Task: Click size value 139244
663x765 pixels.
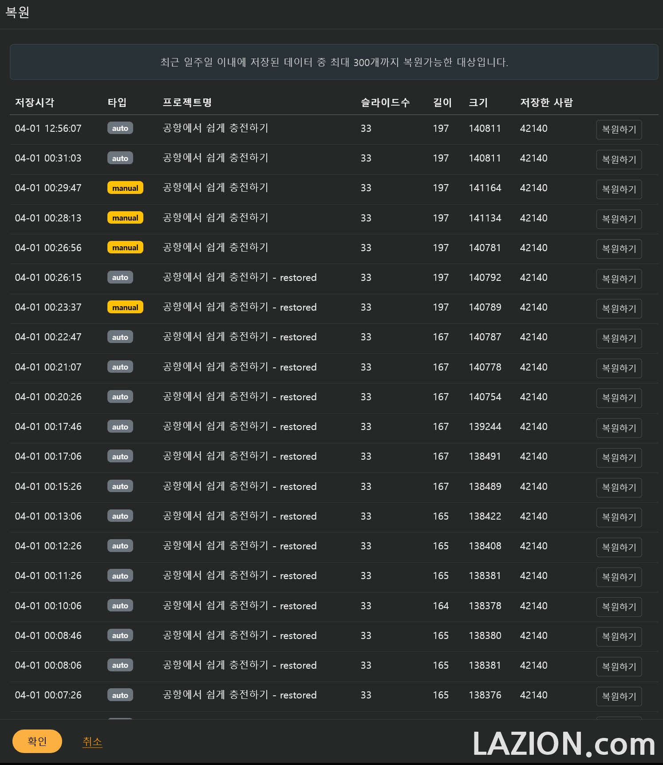Action: (x=485, y=426)
